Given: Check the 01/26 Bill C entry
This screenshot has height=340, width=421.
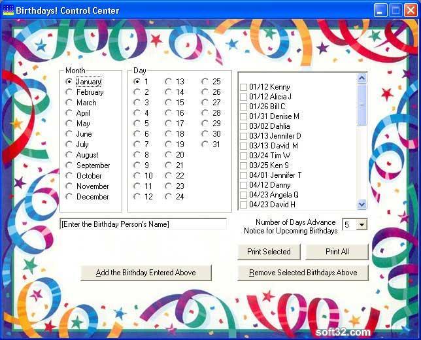Looking at the screenshot, I should (244, 107).
